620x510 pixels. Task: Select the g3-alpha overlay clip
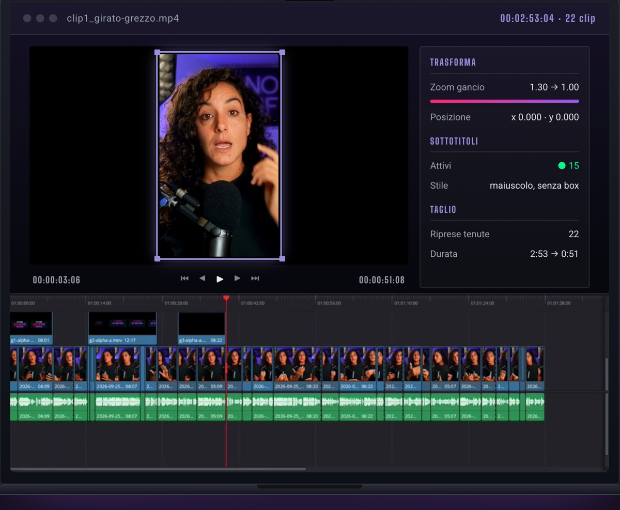(202, 328)
